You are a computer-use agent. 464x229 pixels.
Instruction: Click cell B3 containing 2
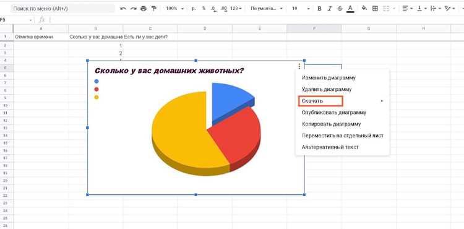[95, 53]
